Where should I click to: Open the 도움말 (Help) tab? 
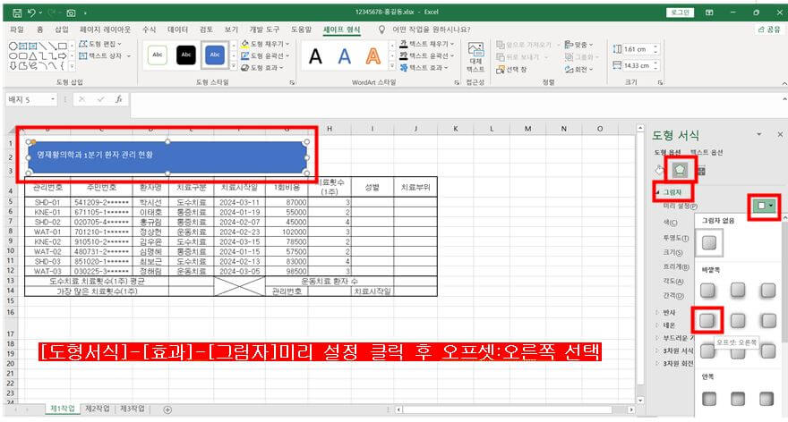point(301,30)
